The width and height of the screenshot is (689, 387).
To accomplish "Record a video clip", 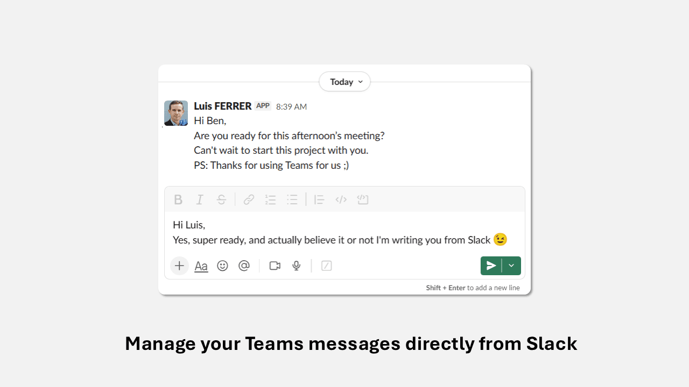I will point(275,266).
